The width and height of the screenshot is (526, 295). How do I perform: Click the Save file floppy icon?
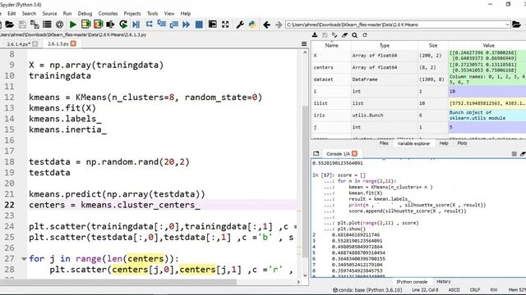[22, 25]
